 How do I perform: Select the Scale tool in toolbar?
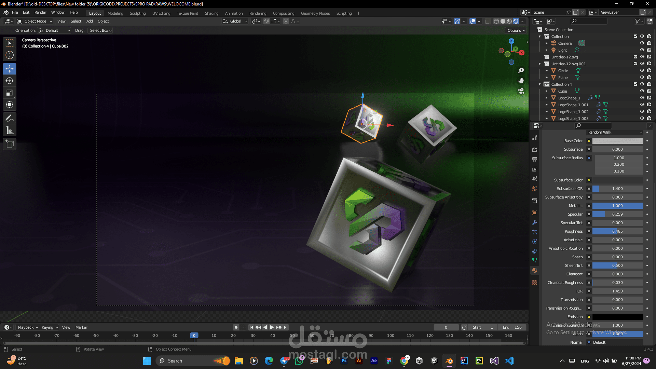(x=10, y=93)
